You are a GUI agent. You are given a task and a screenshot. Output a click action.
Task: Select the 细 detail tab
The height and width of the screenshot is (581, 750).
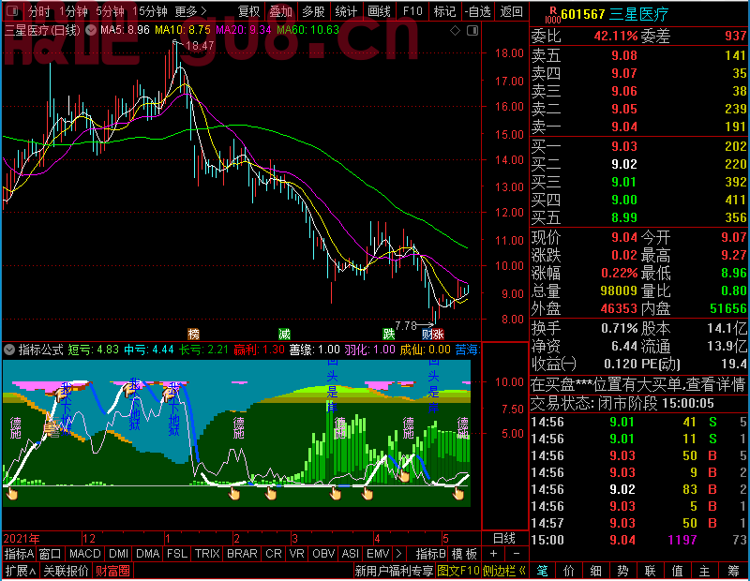point(595,571)
